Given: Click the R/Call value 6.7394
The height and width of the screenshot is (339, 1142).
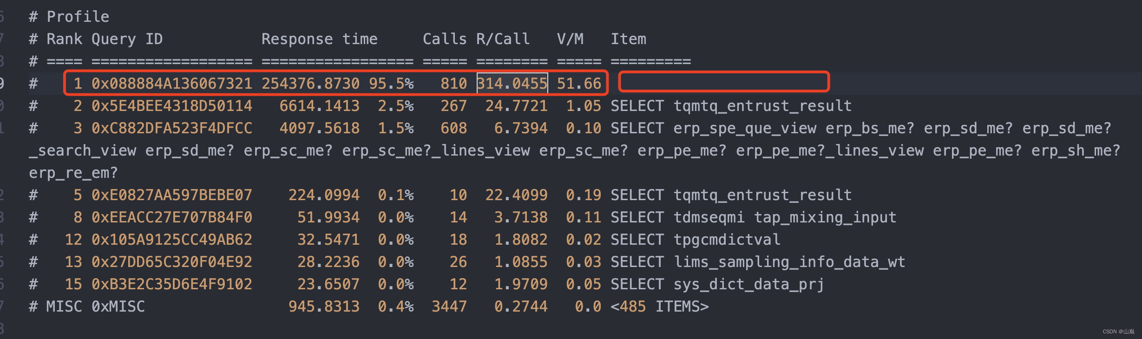Looking at the screenshot, I should pyautogui.click(x=521, y=128).
